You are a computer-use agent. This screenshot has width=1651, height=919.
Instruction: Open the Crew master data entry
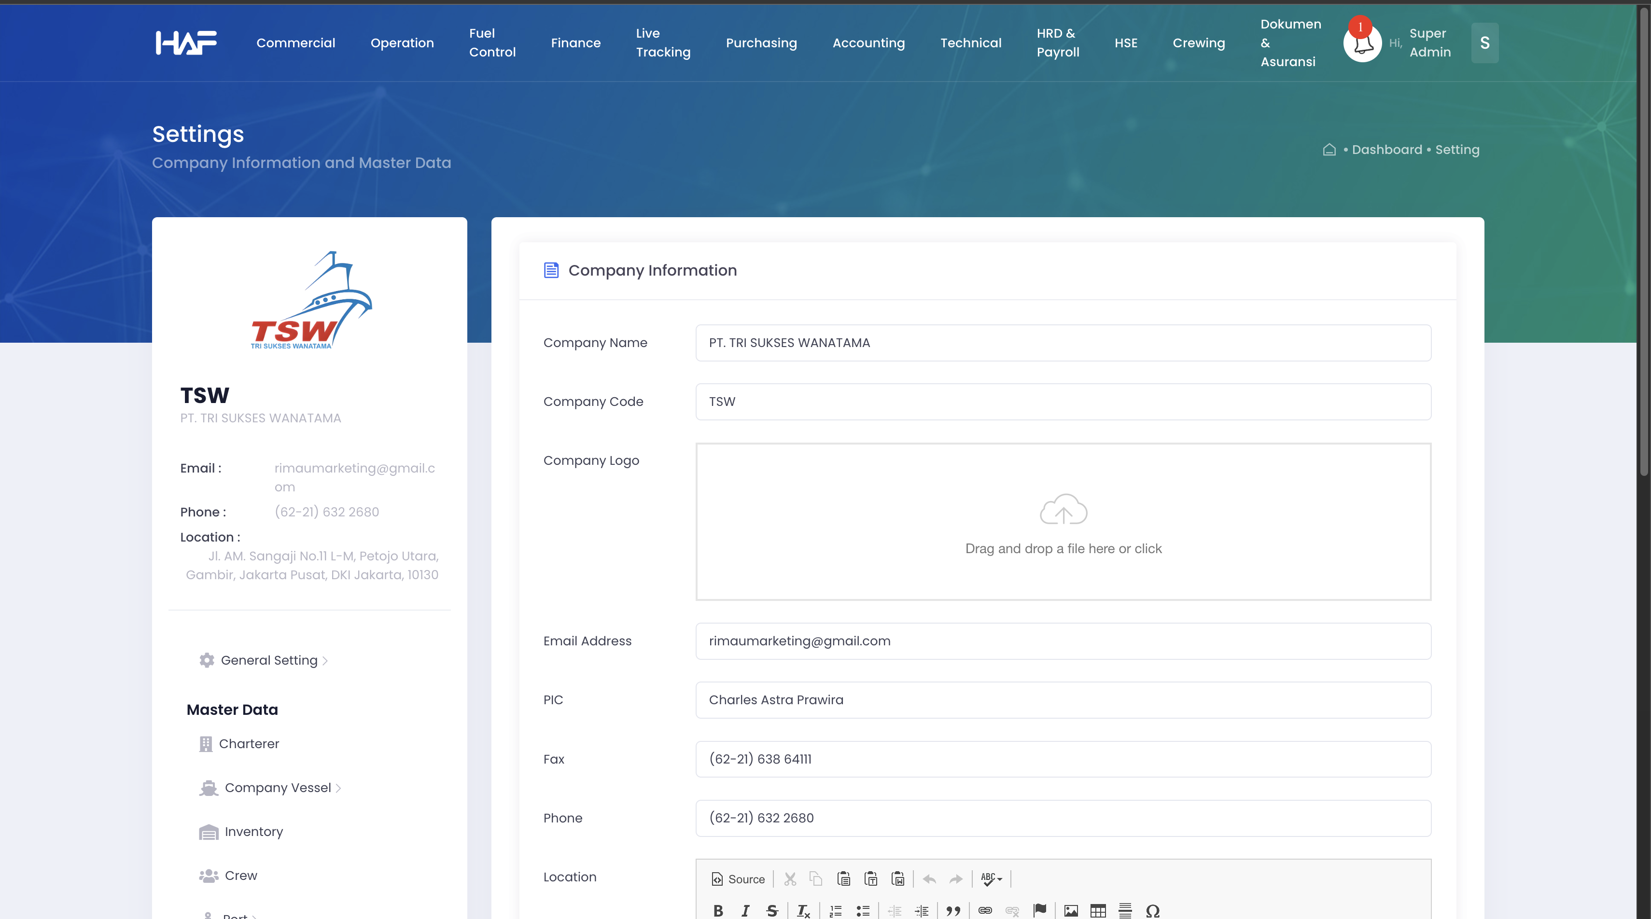240,875
